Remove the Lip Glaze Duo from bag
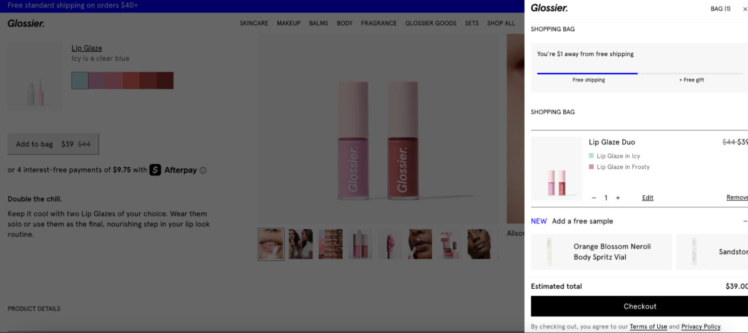748x333 pixels. [x=737, y=198]
